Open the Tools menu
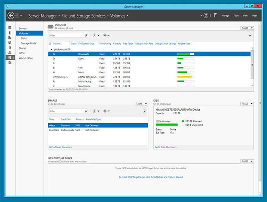Viewport: 267px width, 202px height. [236, 16]
